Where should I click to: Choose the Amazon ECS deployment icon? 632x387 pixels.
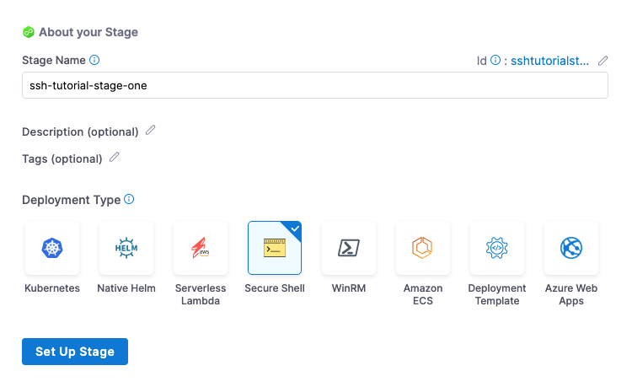(x=423, y=248)
